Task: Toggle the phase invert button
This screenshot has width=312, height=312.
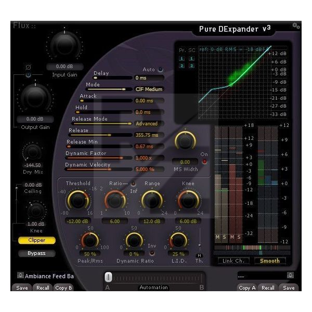Action: (28, 74)
